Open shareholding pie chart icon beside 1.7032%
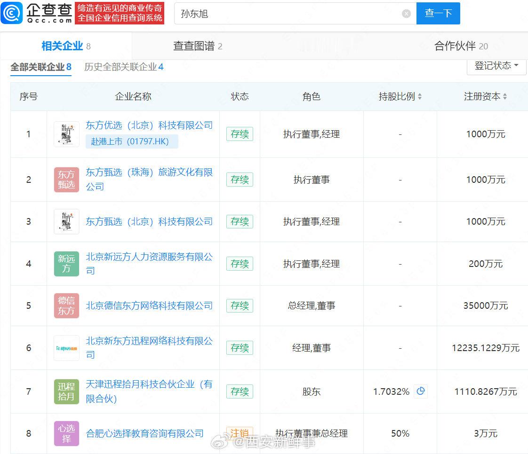This screenshot has height=454, width=528. pyautogui.click(x=421, y=391)
